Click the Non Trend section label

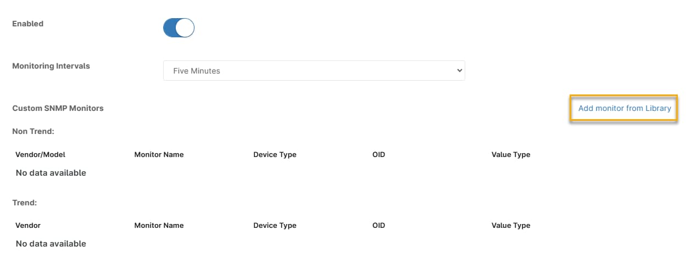click(34, 131)
